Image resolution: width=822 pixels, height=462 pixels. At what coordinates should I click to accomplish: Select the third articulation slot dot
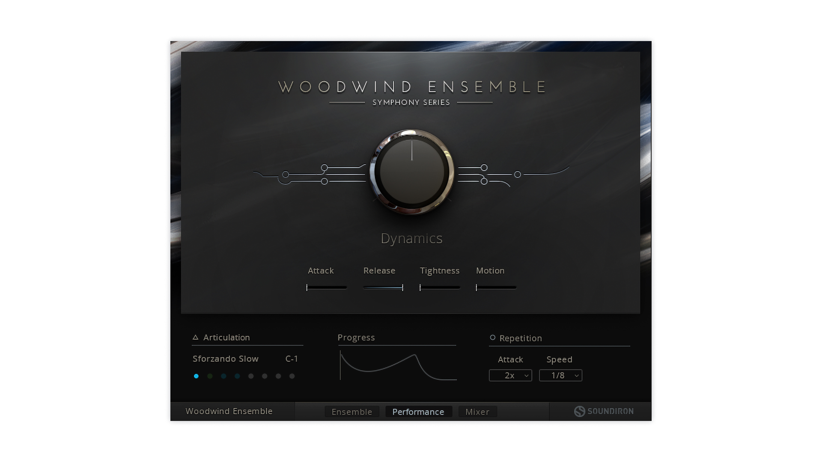223,376
